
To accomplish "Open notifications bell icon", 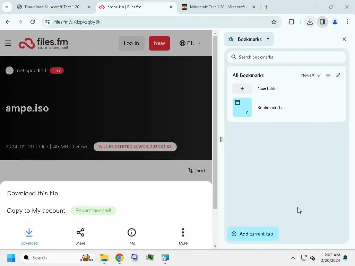I will [346, 258].
